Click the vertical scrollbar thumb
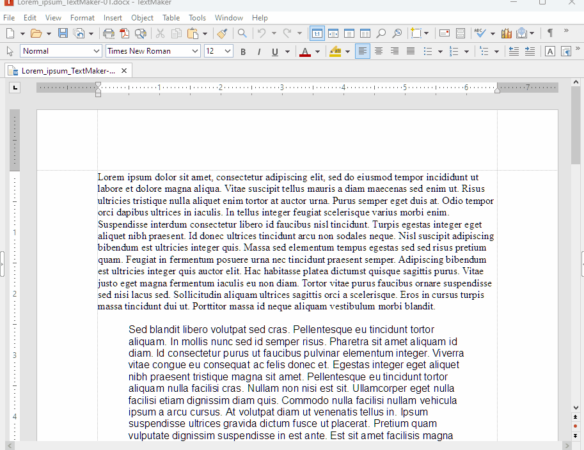 [576, 128]
